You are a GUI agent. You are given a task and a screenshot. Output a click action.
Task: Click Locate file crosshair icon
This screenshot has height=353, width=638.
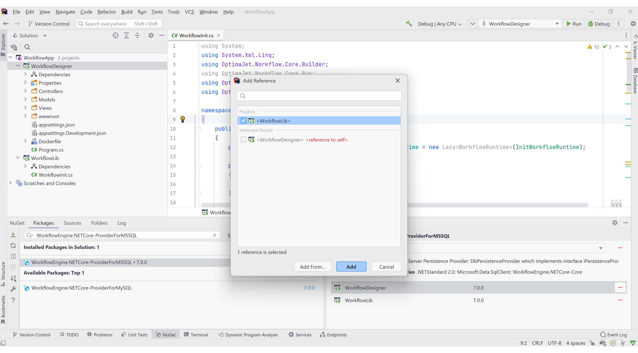[116, 35]
